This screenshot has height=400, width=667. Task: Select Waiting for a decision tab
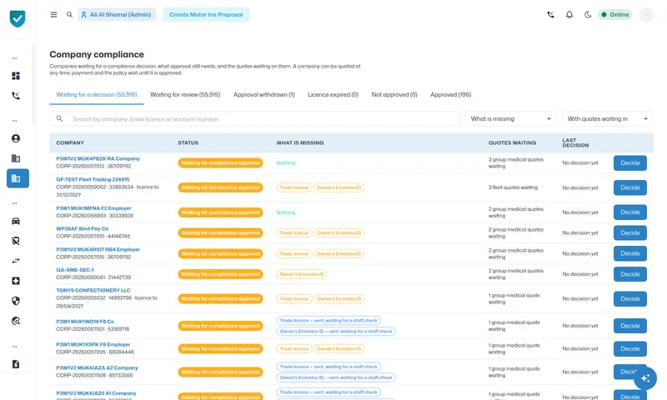(x=97, y=95)
